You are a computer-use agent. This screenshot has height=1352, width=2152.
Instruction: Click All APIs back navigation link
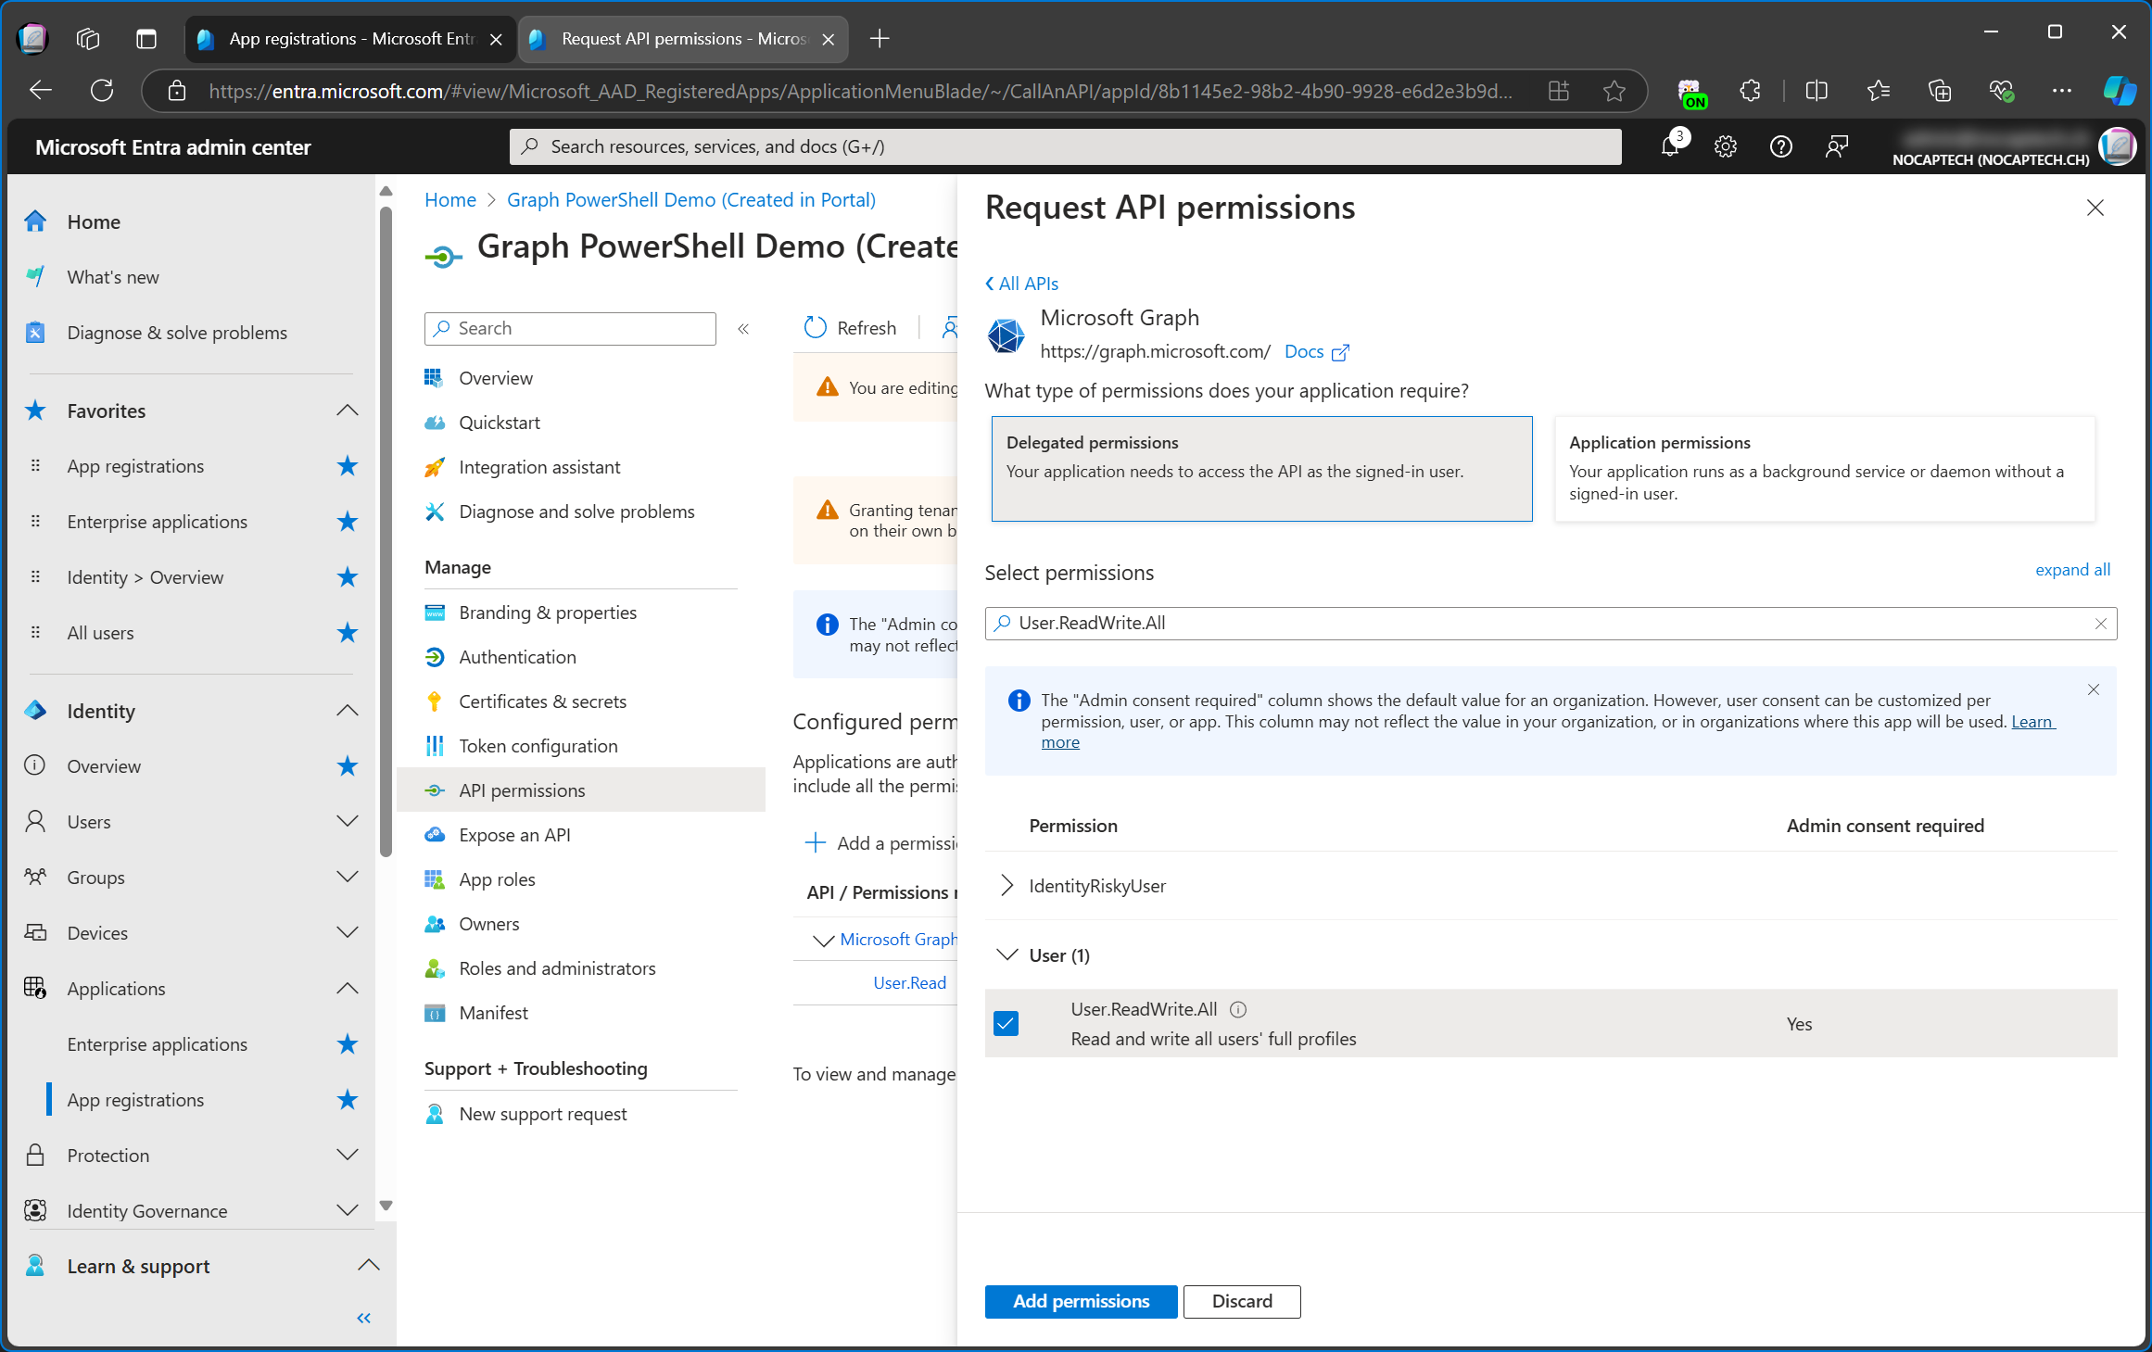[x=1021, y=282]
